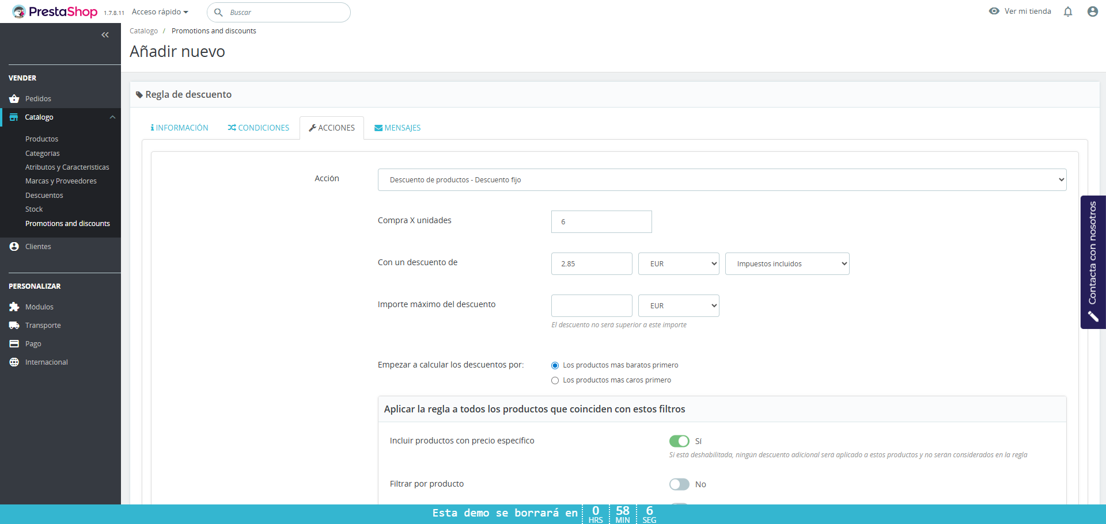
Task: Click the search magnifier icon
Action: coord(218,12)
